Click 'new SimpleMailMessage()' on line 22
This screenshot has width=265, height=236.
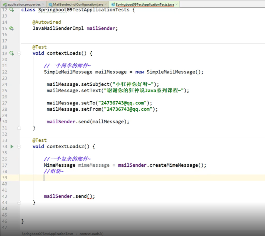point(168,72)
